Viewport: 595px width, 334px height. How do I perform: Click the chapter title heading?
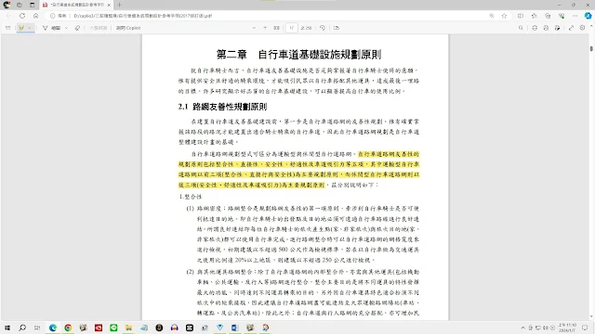298,55
